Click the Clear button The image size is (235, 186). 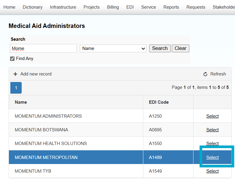point(180,48)
